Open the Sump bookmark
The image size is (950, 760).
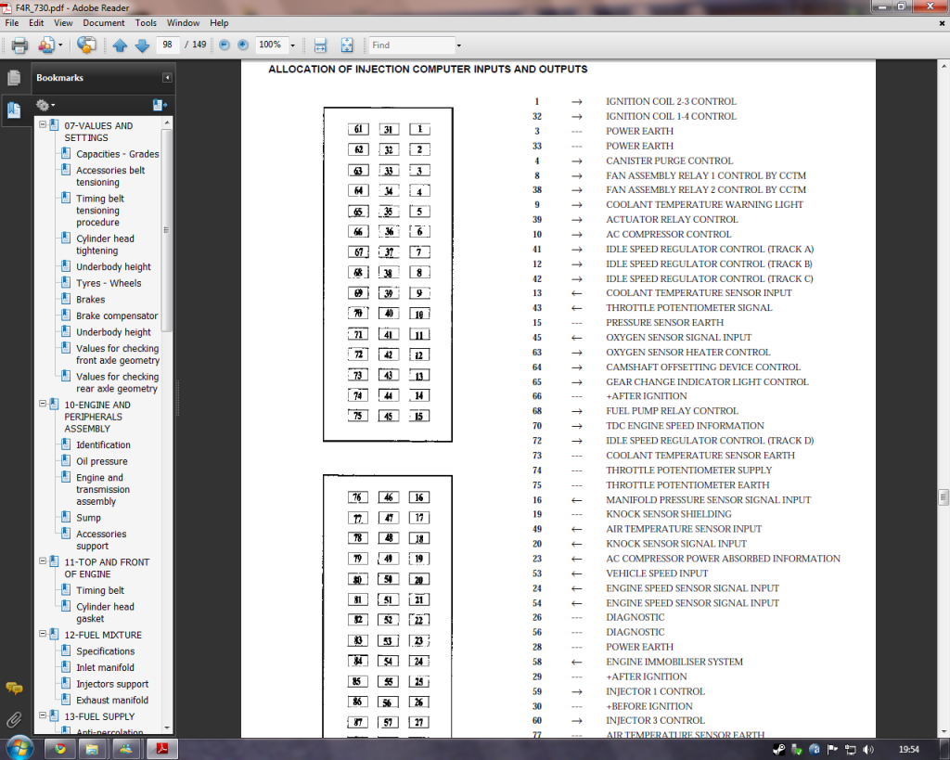click(88, 518)
